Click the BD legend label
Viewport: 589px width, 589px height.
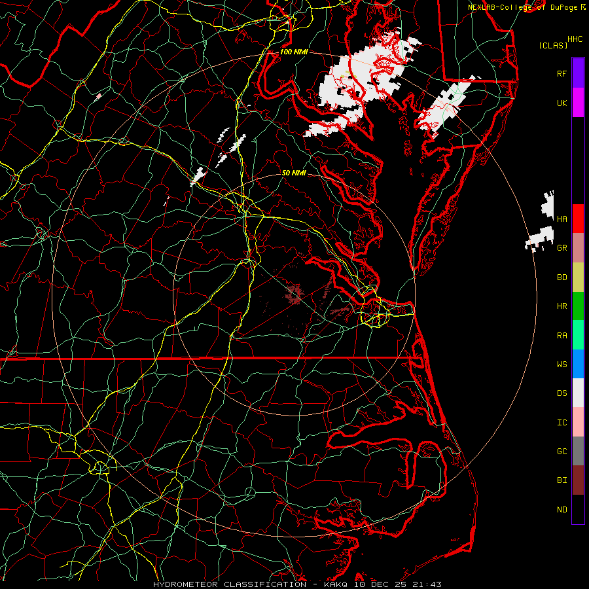pos(562,277)
